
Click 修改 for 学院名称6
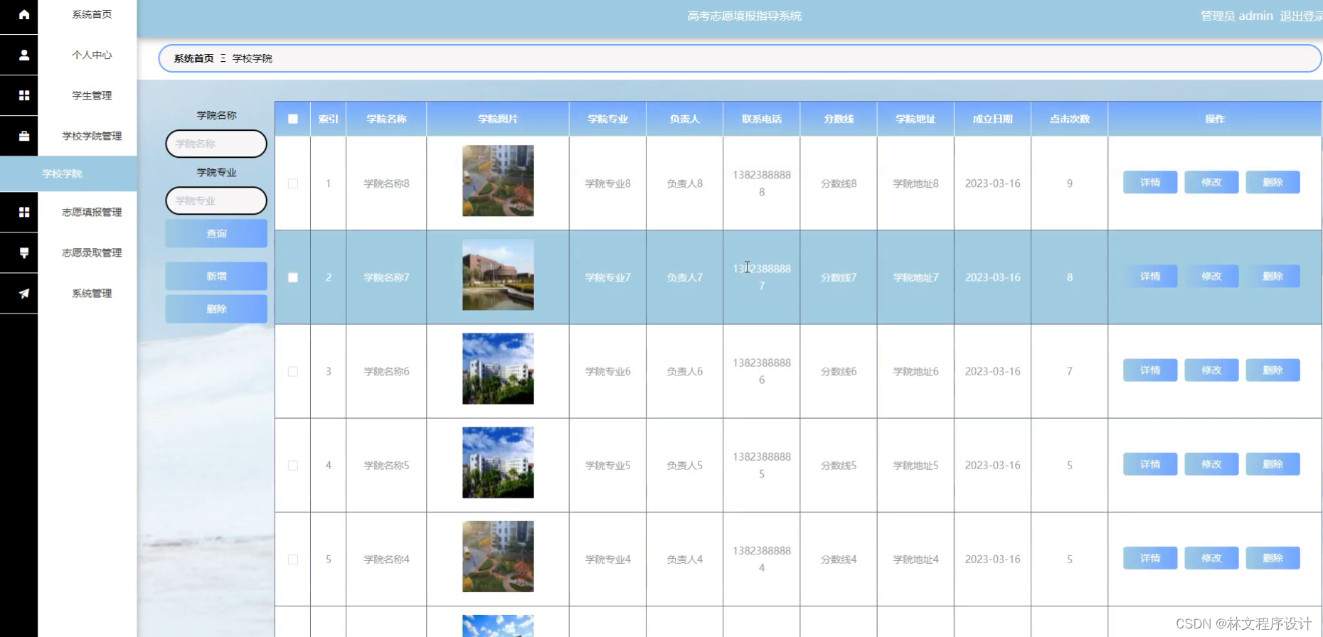(x=1211, y=370)
